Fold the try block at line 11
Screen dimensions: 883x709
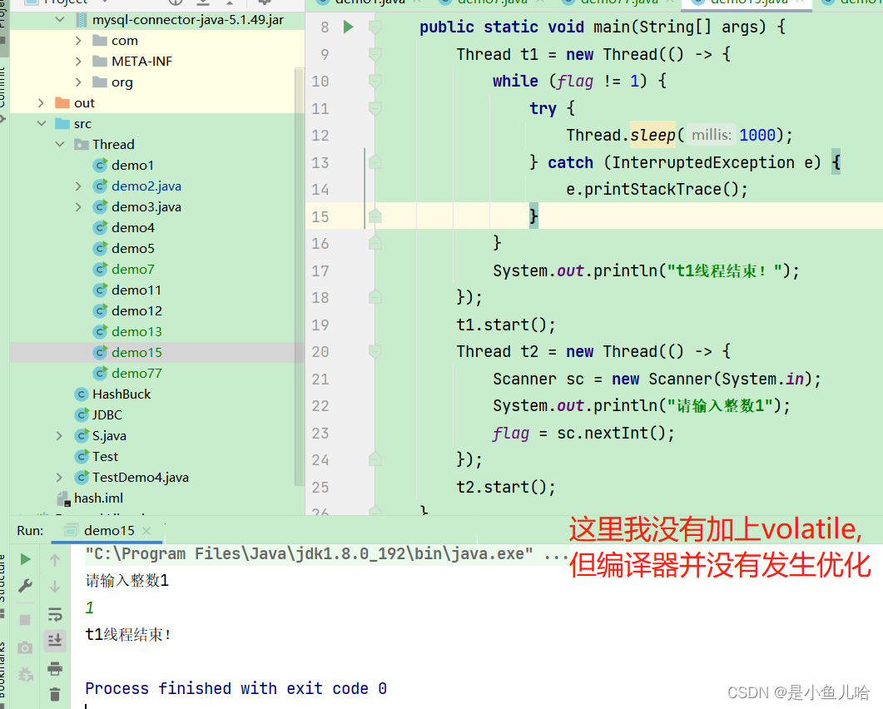coord(375,108)
